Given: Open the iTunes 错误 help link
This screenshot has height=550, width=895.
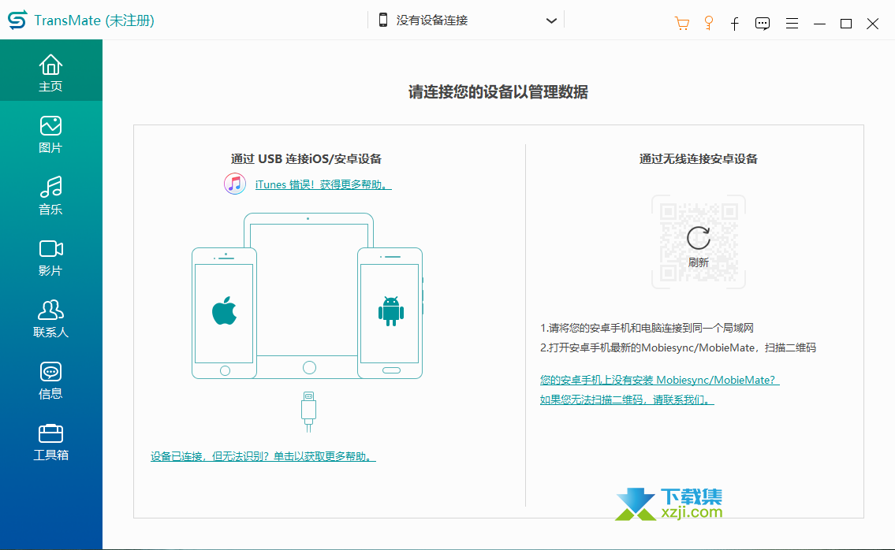Looking at the screenshot, I should [x=323, y=184].
